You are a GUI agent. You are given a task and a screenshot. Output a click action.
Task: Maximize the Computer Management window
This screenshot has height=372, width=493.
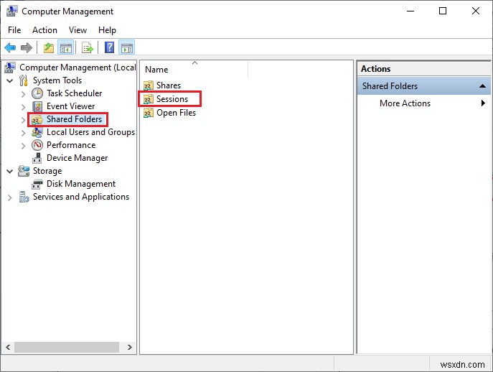(x=443, y=11)
